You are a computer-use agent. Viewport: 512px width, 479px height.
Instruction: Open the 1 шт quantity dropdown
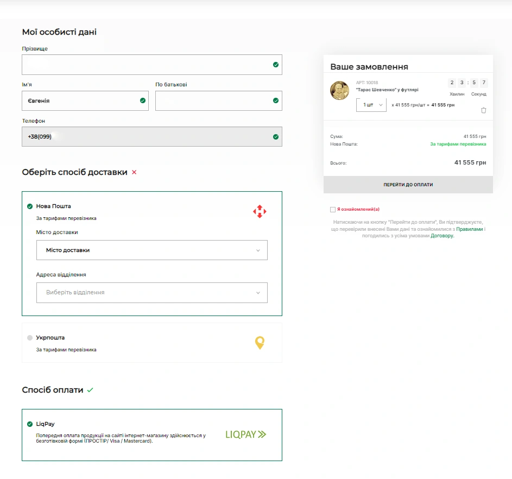371,105
